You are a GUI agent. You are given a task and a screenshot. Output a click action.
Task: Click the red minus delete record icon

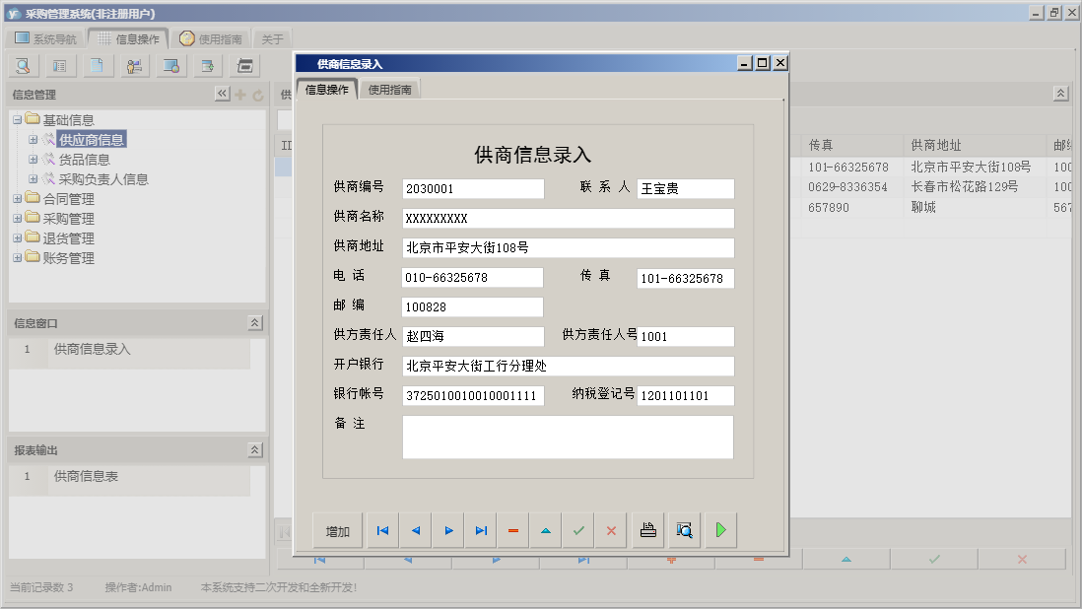513,531
